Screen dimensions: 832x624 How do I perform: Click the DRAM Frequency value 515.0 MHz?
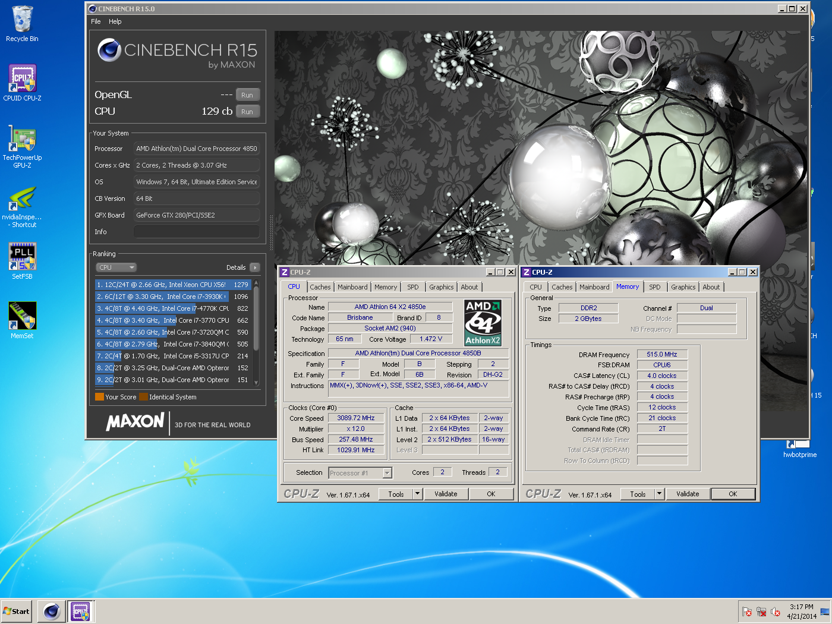662,354
